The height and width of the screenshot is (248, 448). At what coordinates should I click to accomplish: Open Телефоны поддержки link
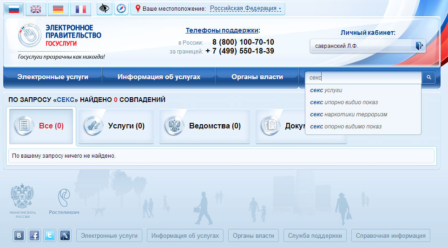pos(222,30)
